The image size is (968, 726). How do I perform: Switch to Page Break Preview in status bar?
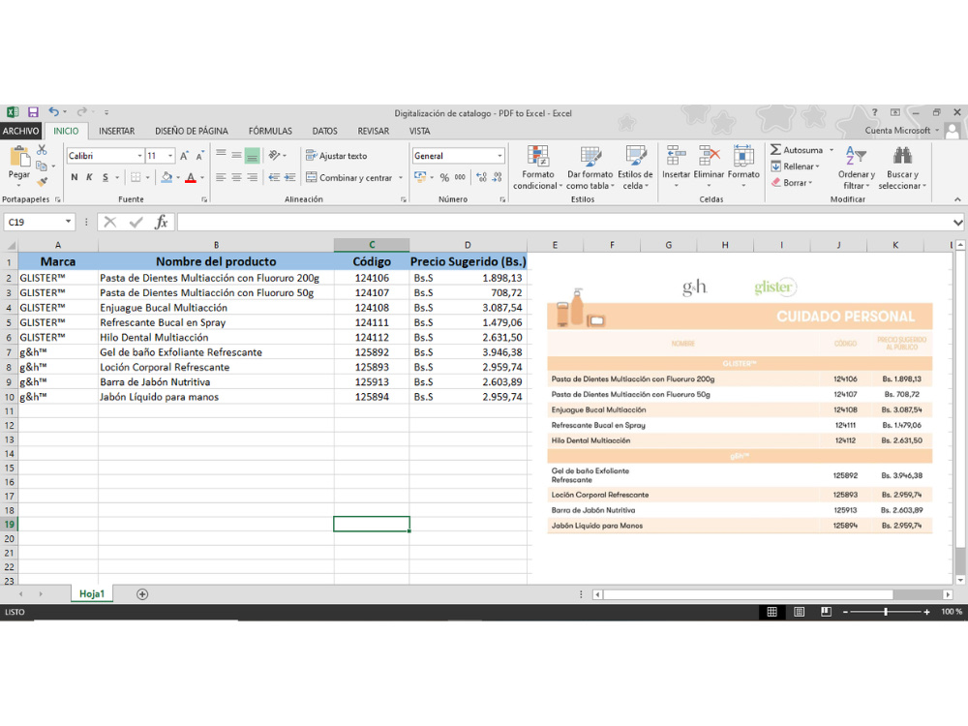pos(826,612)
